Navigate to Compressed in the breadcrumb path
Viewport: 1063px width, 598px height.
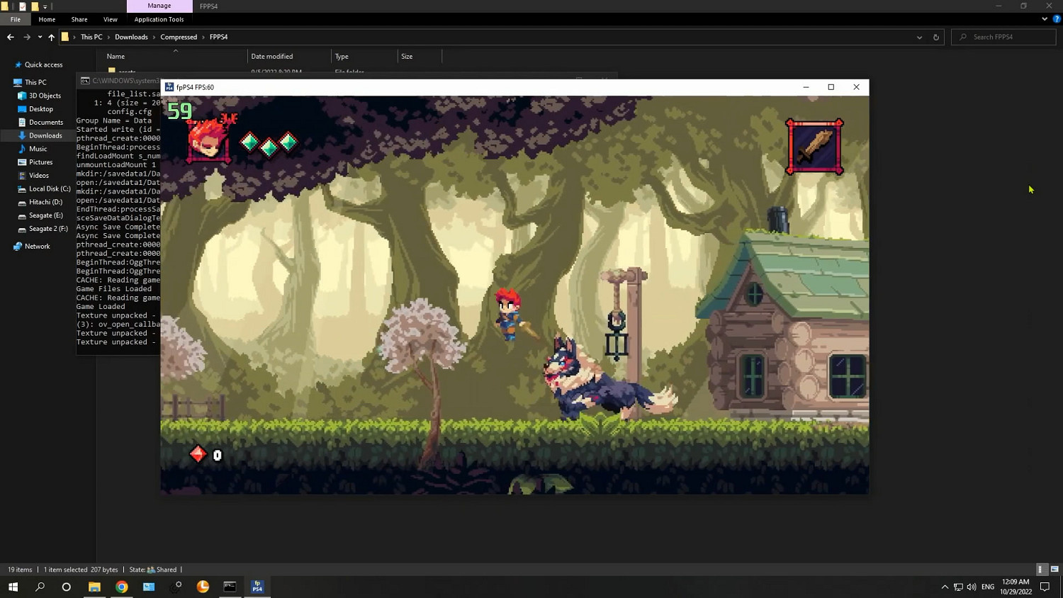[179, 37]
